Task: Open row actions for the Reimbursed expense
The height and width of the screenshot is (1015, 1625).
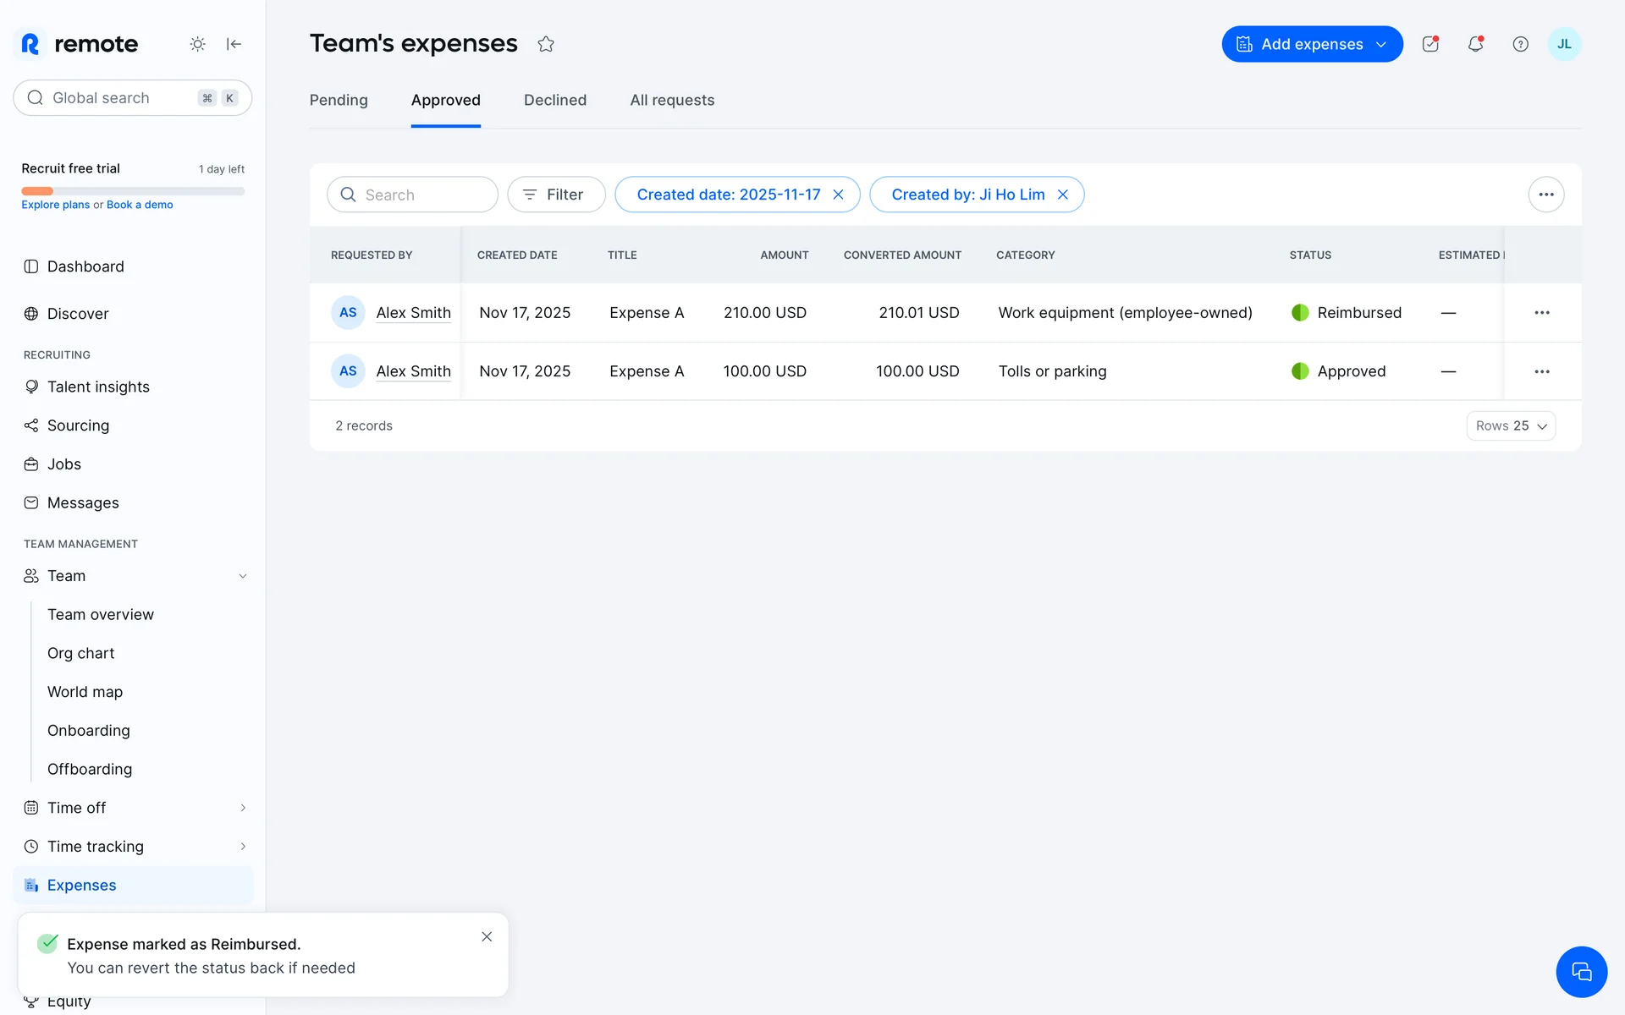Action: click(x=1541, y=313)
